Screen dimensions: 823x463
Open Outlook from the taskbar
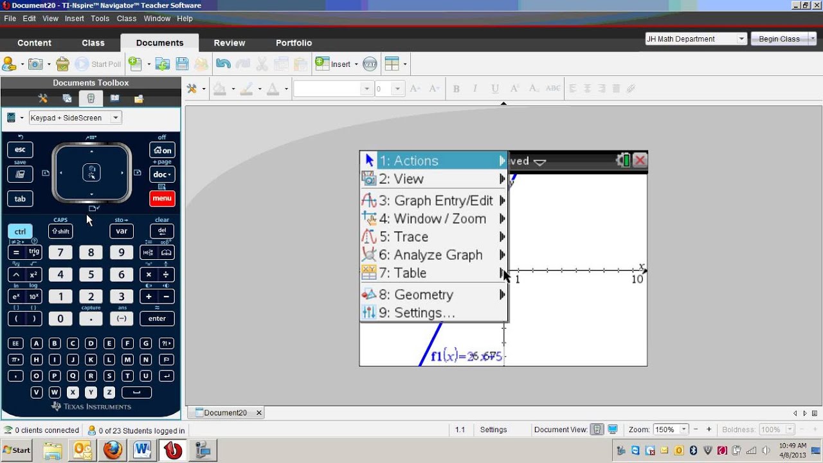point(82,450)
